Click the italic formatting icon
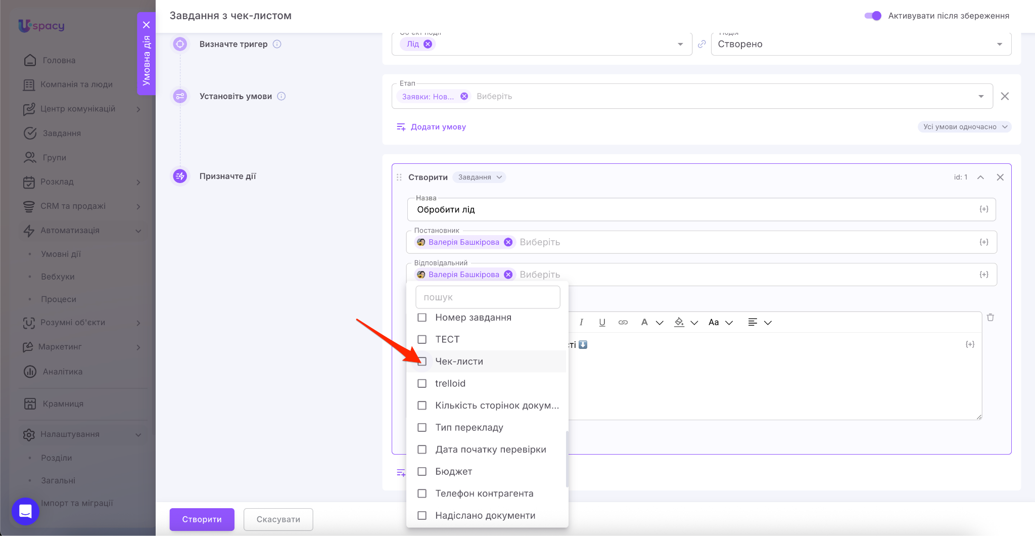This screenshot has width=1035, height=536. tap(581, 323)
